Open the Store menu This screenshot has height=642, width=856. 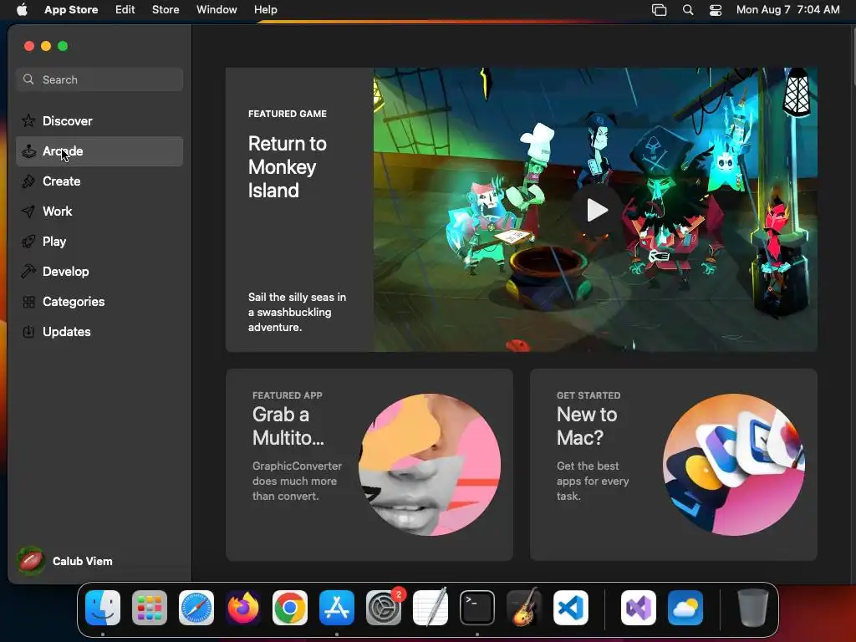(x=166, y=10)
